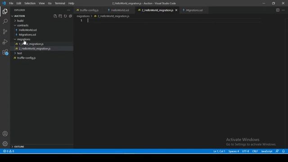288x162 pixels.
Task: Collapse all folders in Explorer
Action: (70, 16)
